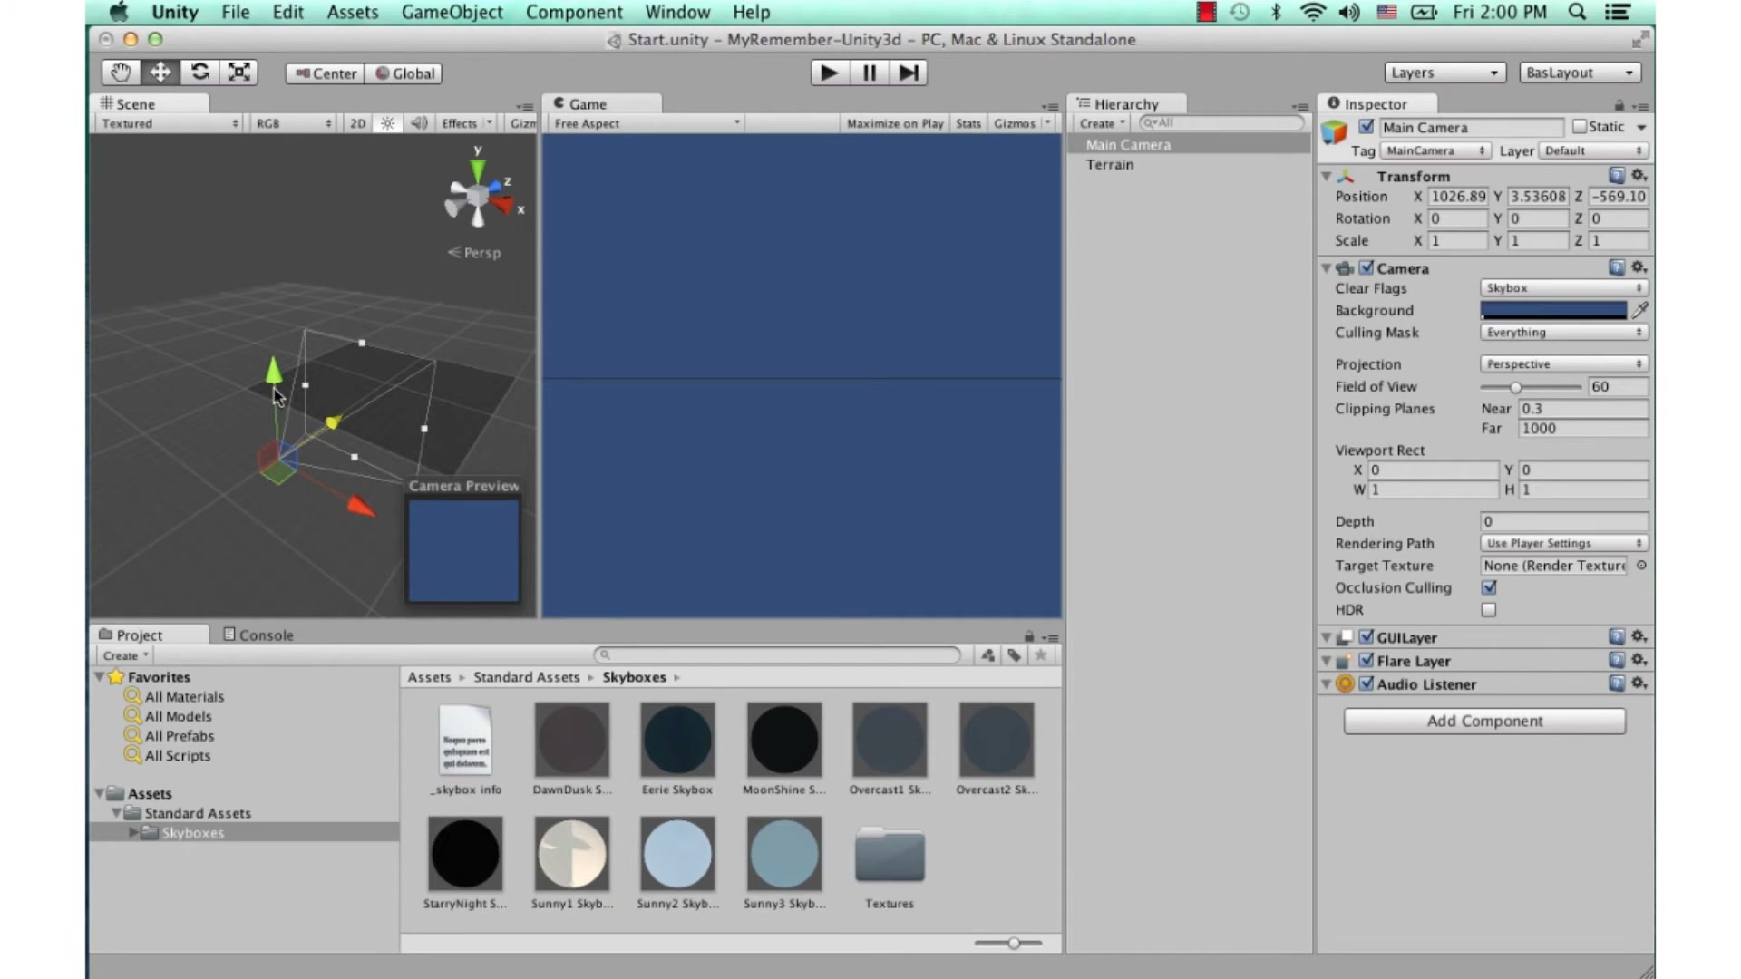This screenshot has height=979, width=1741.
Task: Open Audio Listener gear menu
Action: click(x=1639, y=683)
